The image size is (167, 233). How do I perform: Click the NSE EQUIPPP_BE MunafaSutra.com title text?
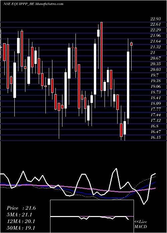(33, 4)
